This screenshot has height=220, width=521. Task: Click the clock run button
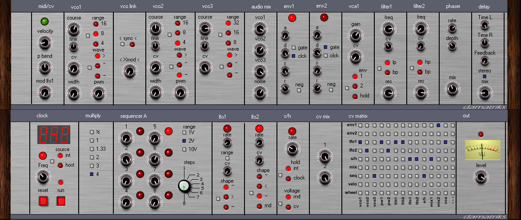61,201
